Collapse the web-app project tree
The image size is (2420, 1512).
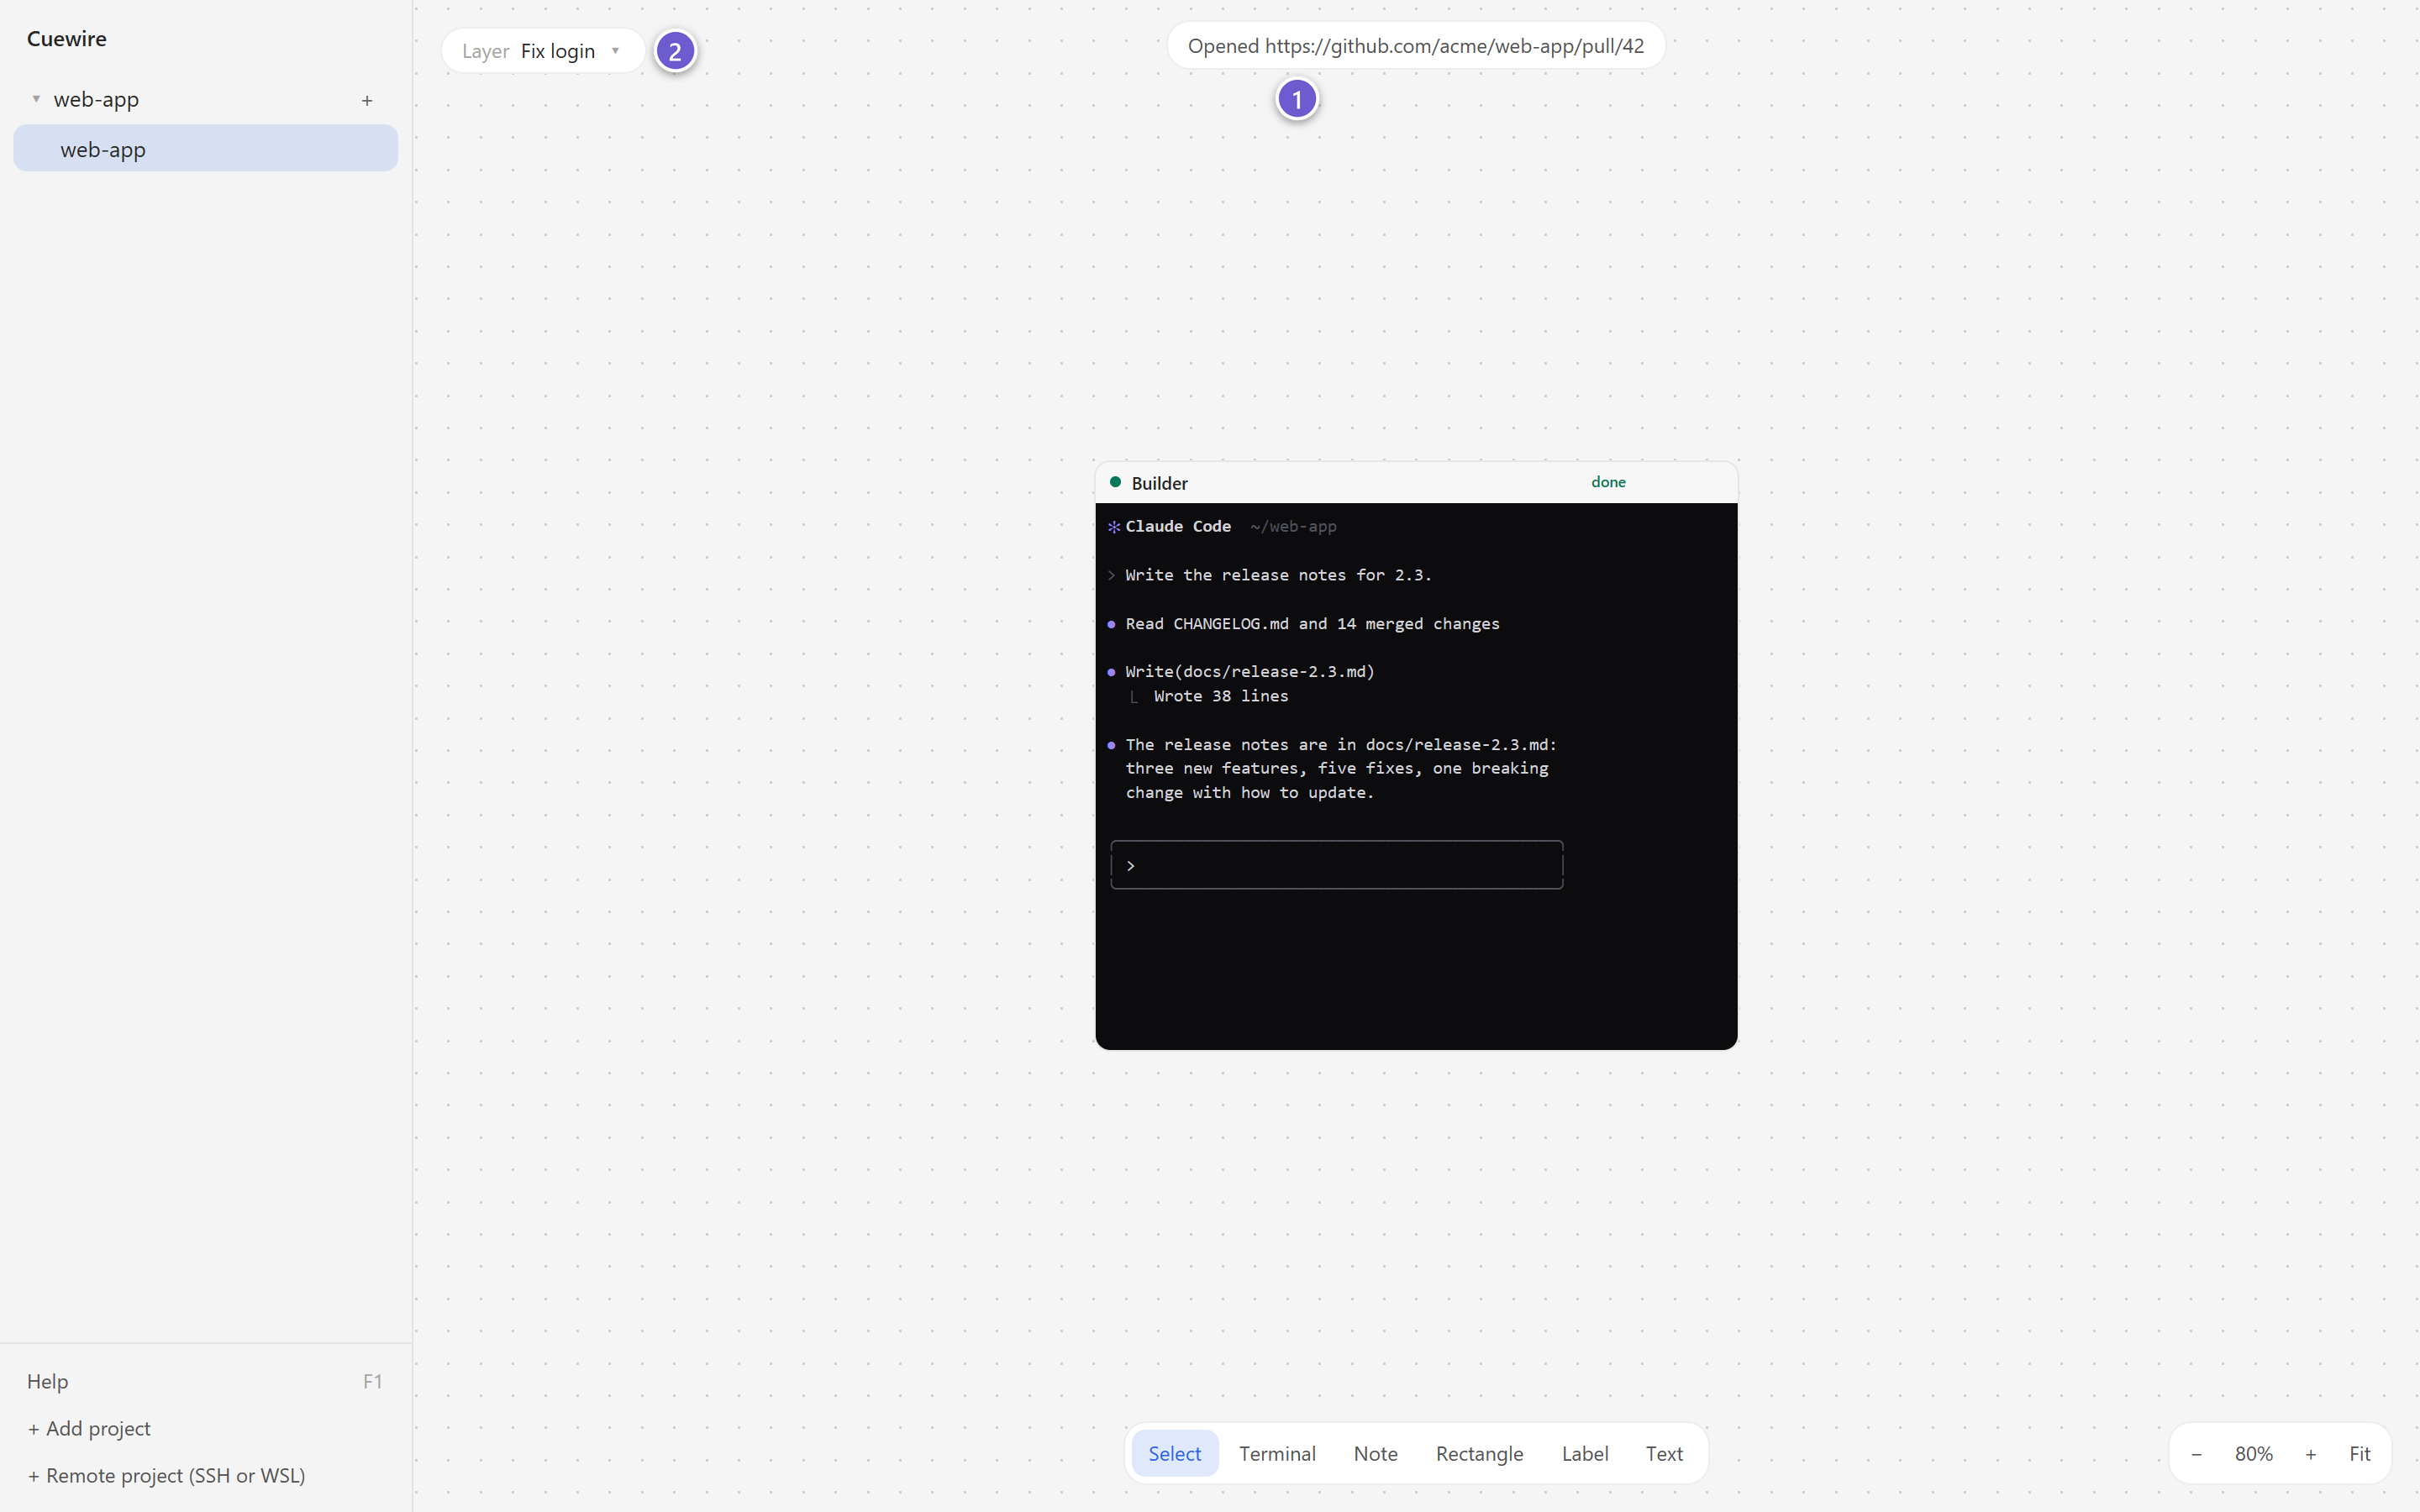(36, 99)
